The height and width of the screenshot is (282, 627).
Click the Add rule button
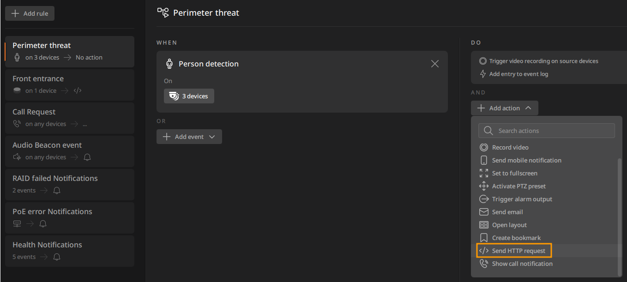tap(30, 13)
